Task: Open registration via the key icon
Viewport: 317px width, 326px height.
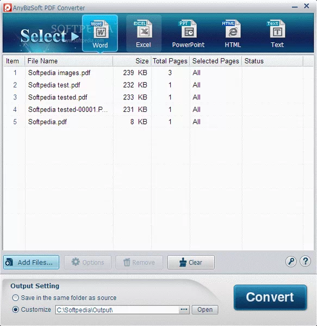Action: [291, 261]
